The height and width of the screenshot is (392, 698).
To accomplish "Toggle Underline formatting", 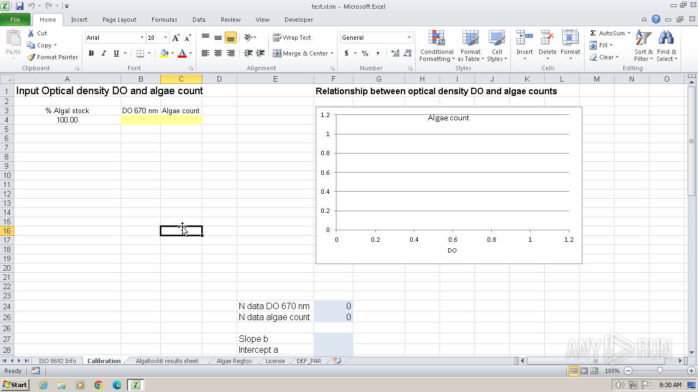I will 116,53.
